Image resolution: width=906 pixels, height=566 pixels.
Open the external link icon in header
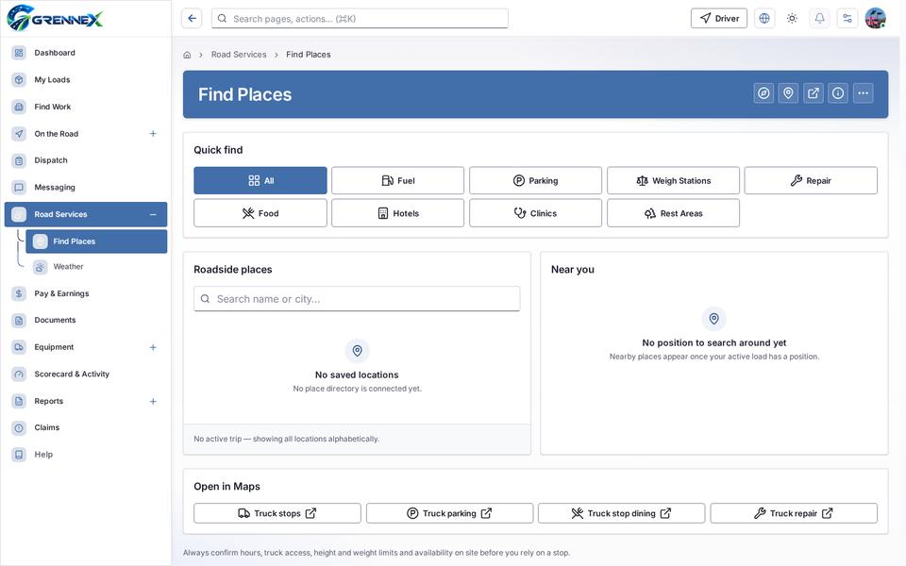pos(813,93)
